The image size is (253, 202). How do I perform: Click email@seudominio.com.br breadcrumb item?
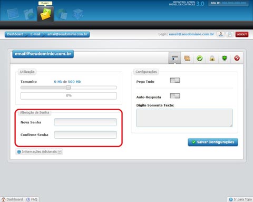click(67, 34)
